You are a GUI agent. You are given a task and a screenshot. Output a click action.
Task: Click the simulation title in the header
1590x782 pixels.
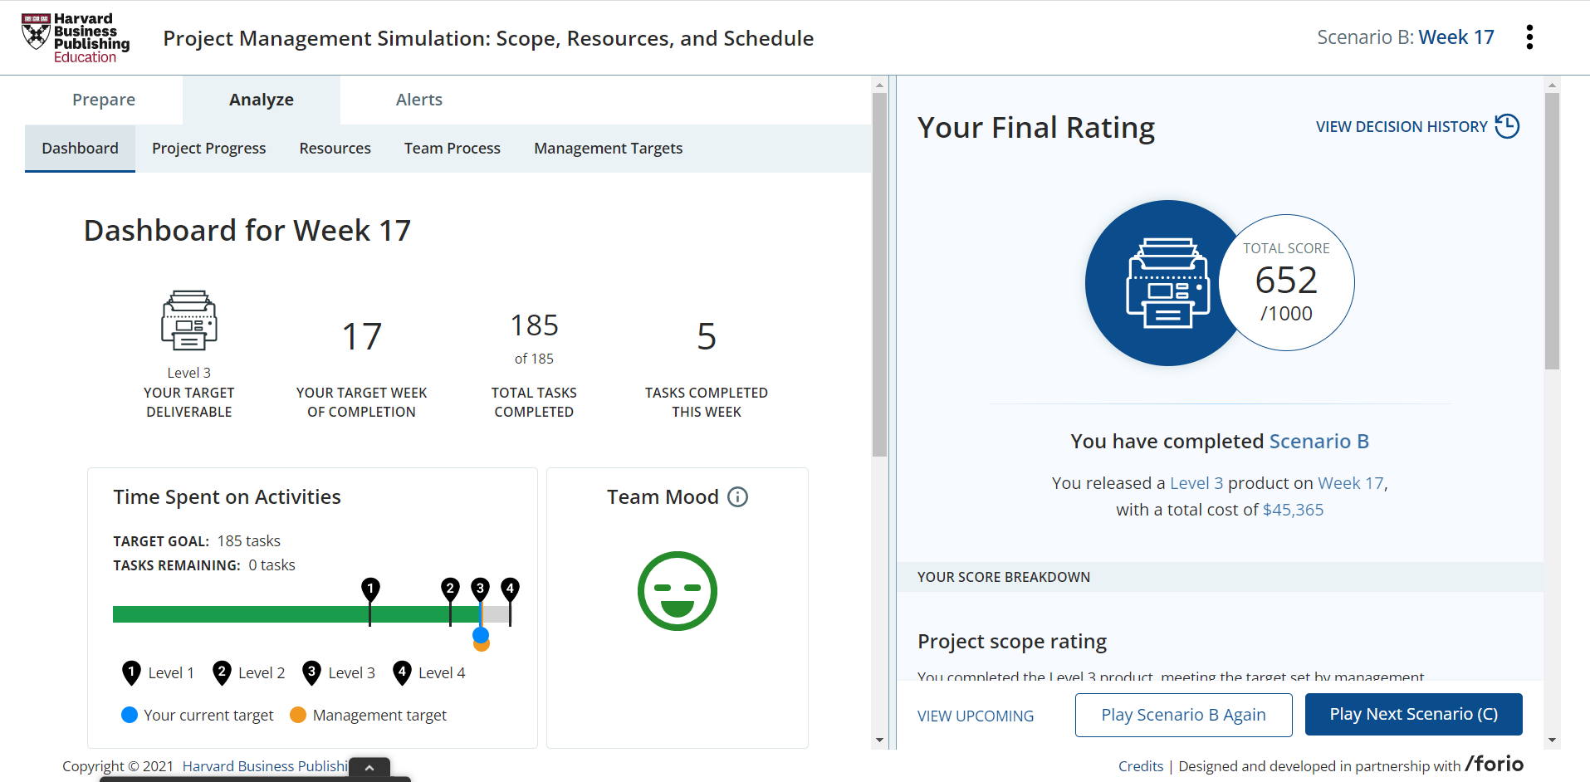point(488,38)
